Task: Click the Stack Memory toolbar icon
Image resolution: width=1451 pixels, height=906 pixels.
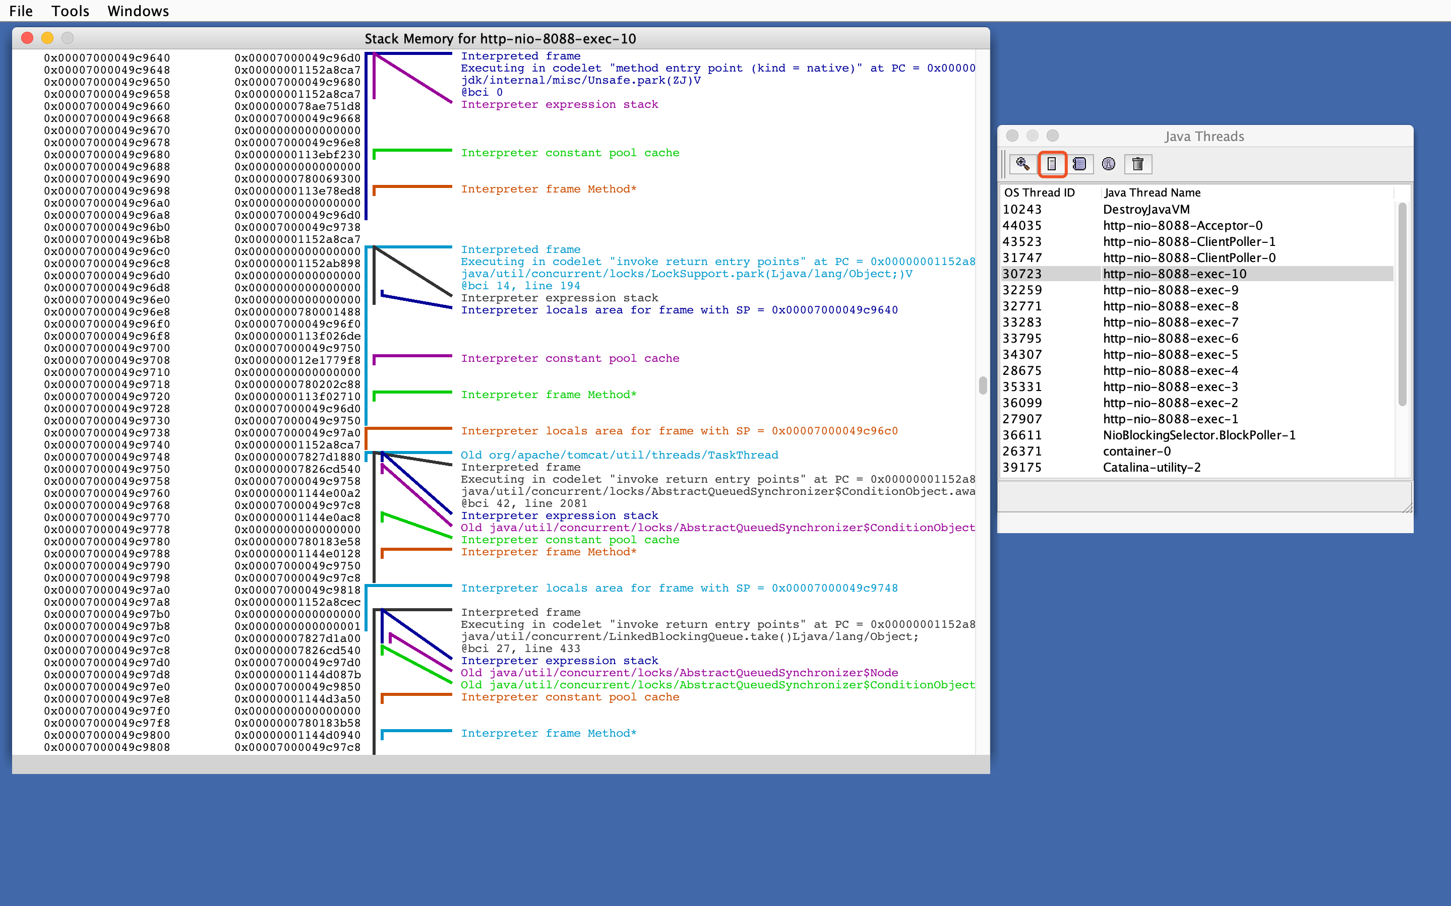Action: (1052, 164)
